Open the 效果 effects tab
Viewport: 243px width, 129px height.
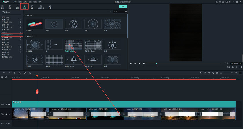tap(32, 7)
